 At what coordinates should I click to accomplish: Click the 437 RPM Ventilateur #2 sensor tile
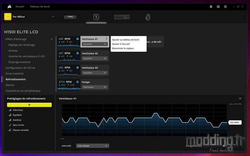pos(69,56)
